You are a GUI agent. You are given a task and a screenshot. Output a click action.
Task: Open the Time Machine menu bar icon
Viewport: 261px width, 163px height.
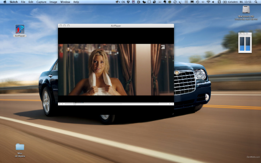click(x=197, y=2)
